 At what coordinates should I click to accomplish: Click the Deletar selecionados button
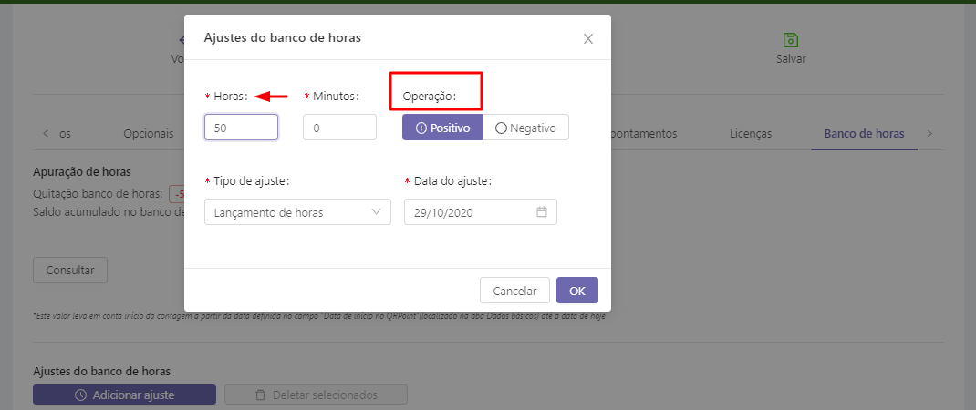316,395
